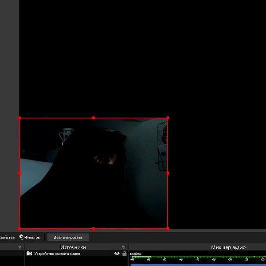Click the top-middle red handle of the selection

94,118
